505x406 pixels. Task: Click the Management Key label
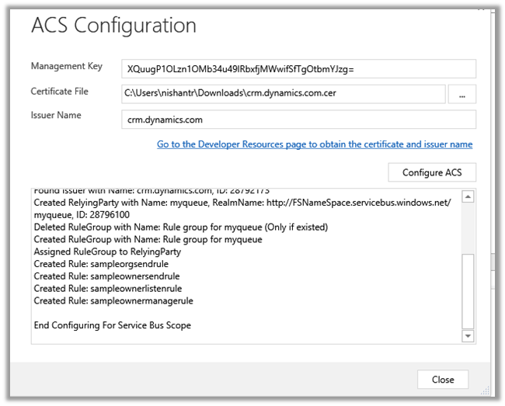click(x=66, y=67)
